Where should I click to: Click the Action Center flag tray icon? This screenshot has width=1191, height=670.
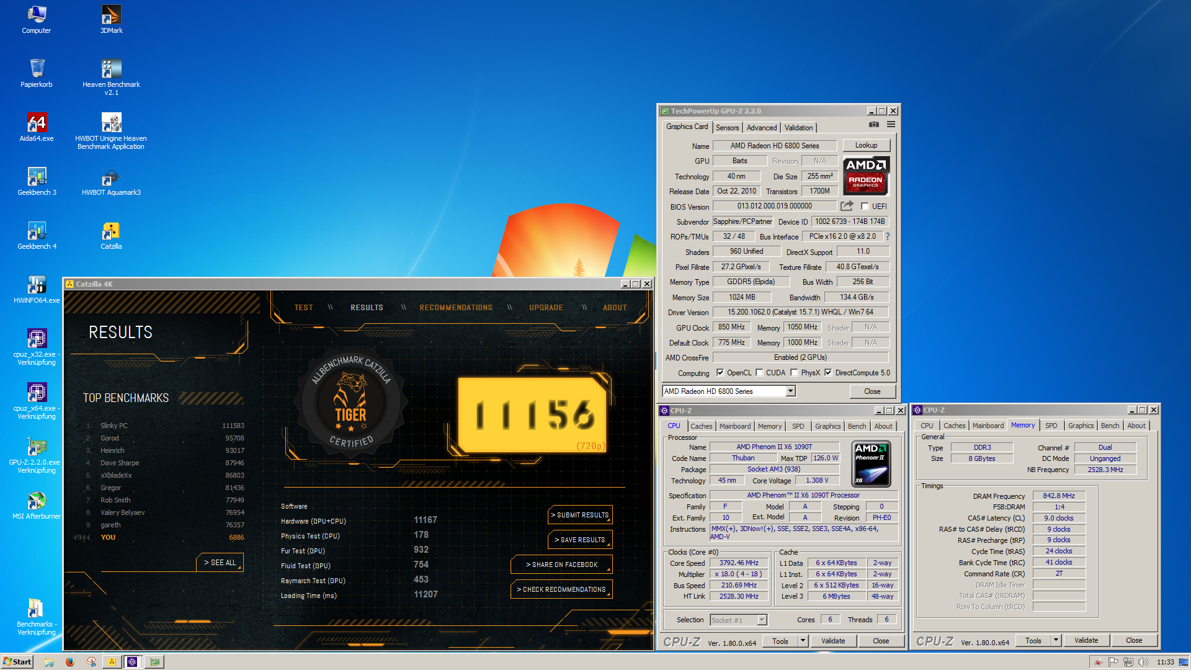point(1113,662)
